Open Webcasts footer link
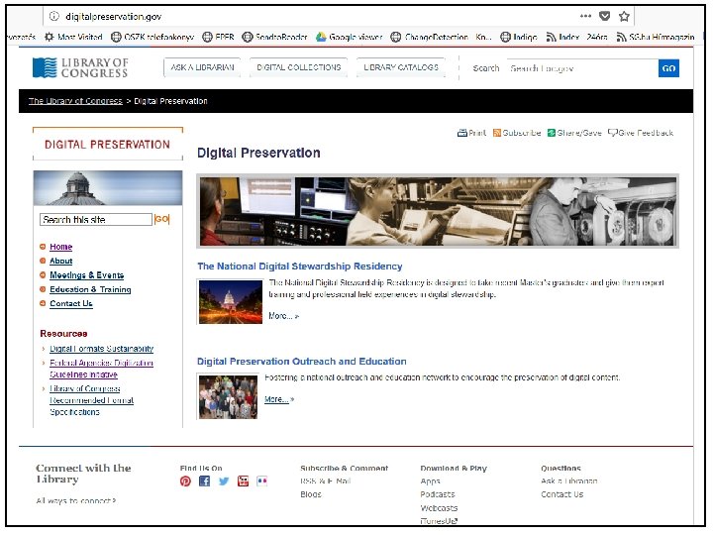 (x=439, y=508)
